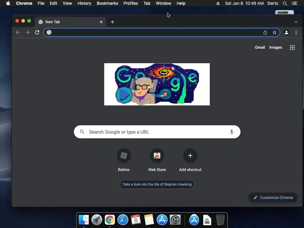Open Finder from the dock

84,220
